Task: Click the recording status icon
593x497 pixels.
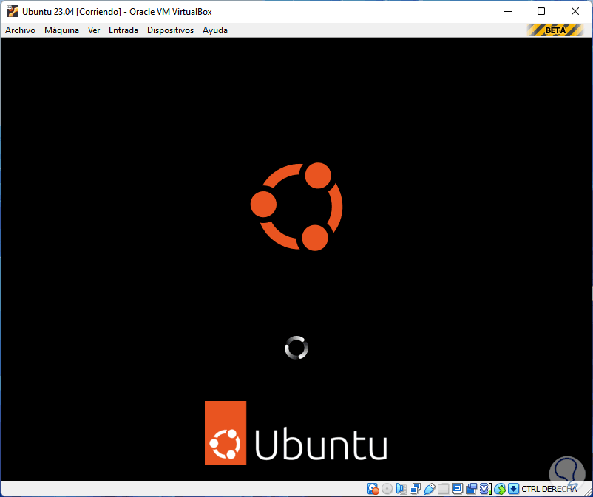Action: point(471,489)
